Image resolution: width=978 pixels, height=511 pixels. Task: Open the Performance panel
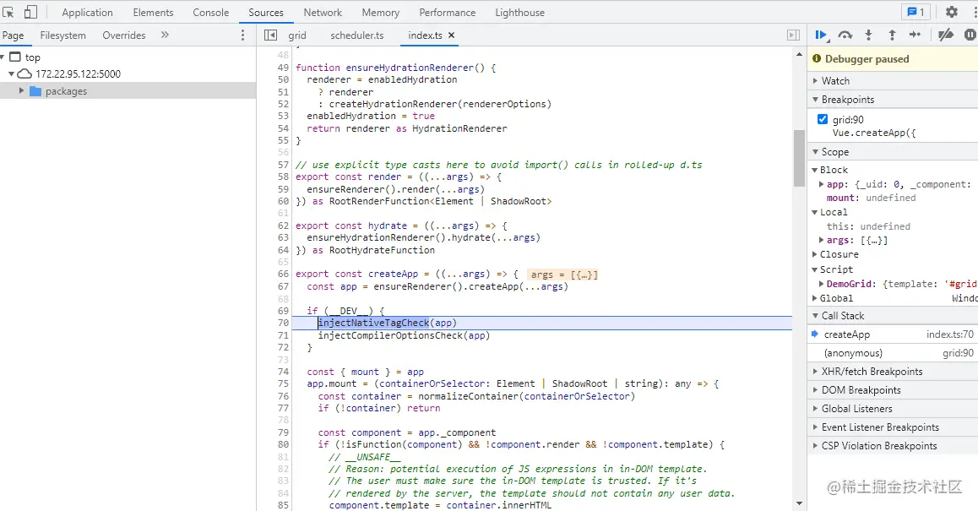[448, 13]
